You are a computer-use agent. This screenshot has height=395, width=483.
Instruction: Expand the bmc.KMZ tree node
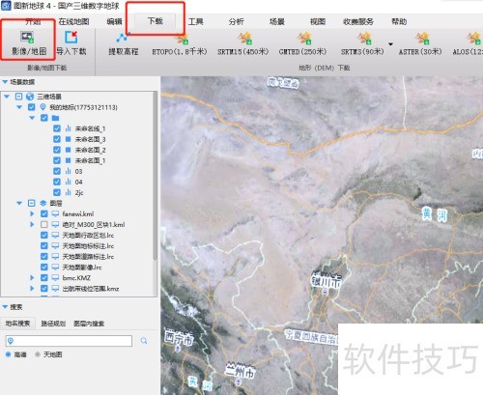pyautogui.click(x=32, y=277)
